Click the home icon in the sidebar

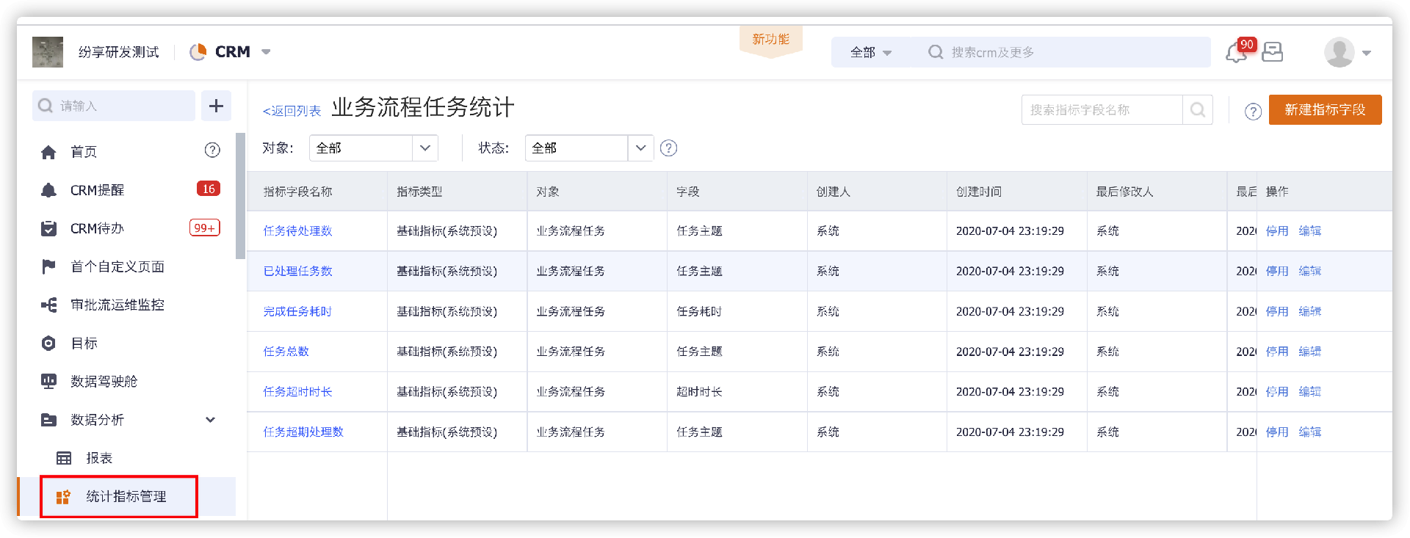[x=48, y=152]
